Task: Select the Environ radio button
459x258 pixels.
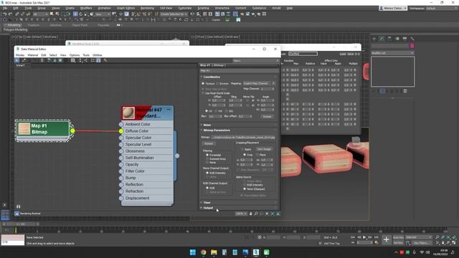Action: pyautogui.click(x=217, y=84)
